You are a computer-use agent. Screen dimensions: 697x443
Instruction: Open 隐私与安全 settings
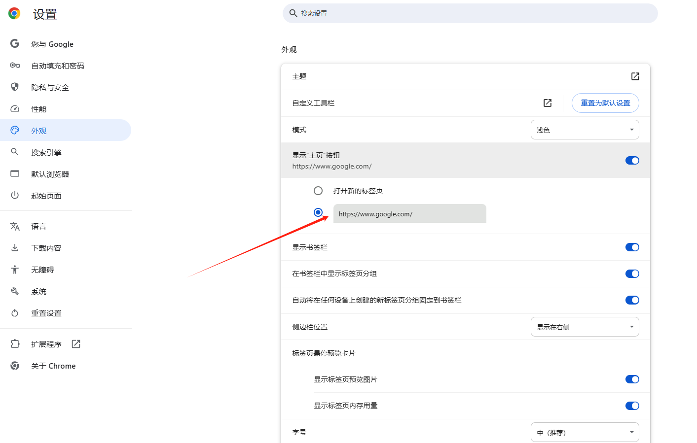50,87
